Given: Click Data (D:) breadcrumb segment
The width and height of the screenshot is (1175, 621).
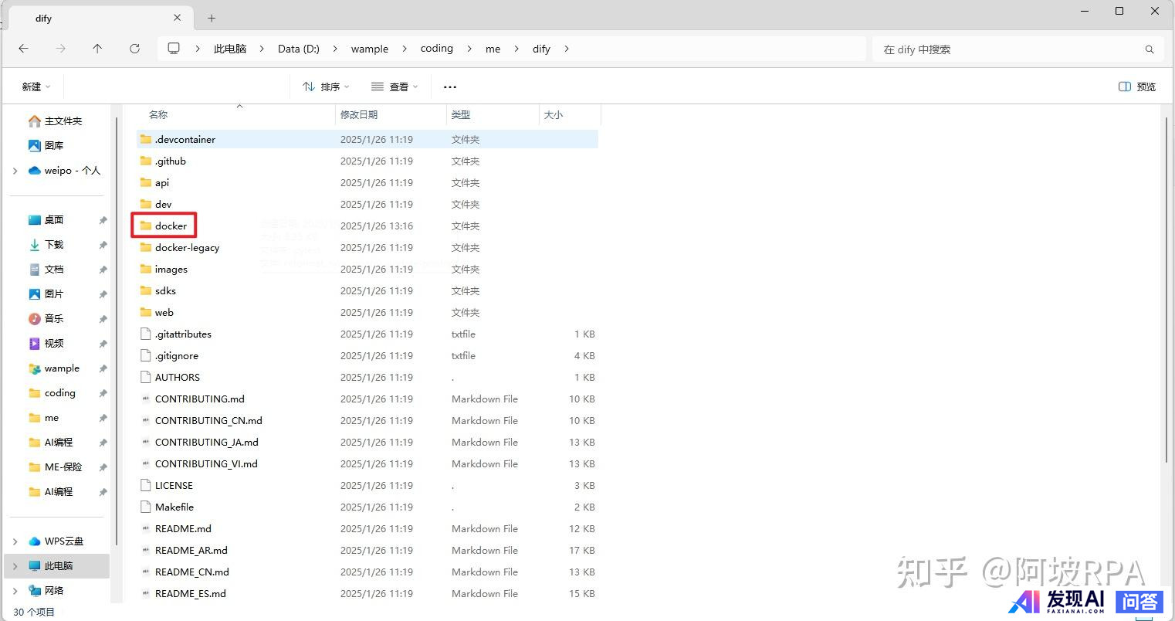Looking at the screenshot, I should coord(299,49).
